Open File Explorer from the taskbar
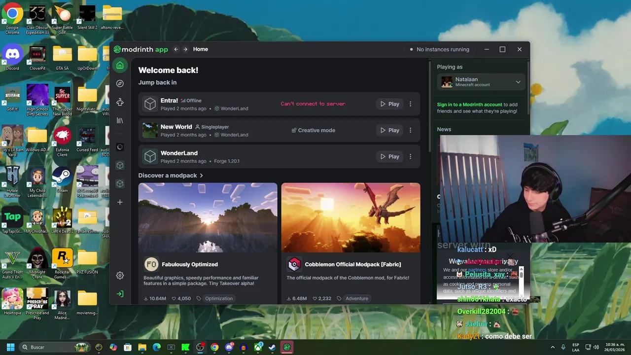This screenshot has width=631, height=355. (142, 347)
